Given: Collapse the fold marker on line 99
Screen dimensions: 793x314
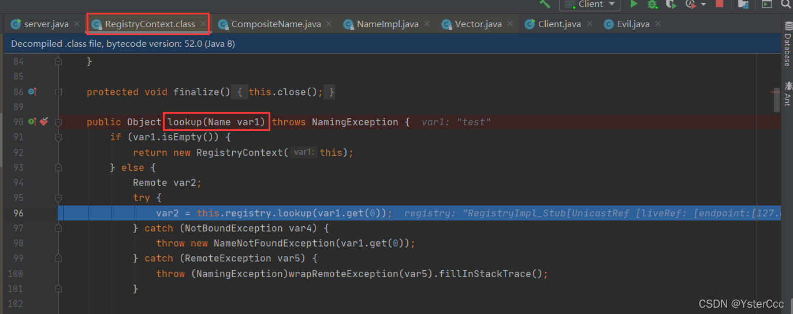Looking at the screenshot, I should [x=58, y=258].
